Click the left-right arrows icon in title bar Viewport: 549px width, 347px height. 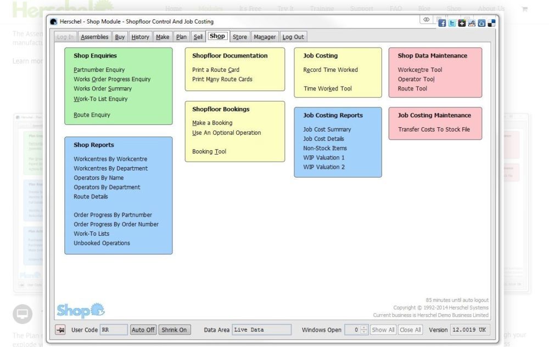[426, 19]
